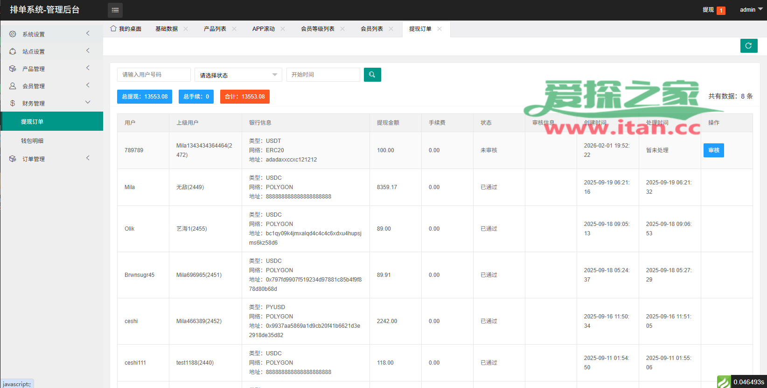This screenshot has height=388, width=767.
Task: Click the 请输入用户号码 input field
Action: [x=153, y=75]
